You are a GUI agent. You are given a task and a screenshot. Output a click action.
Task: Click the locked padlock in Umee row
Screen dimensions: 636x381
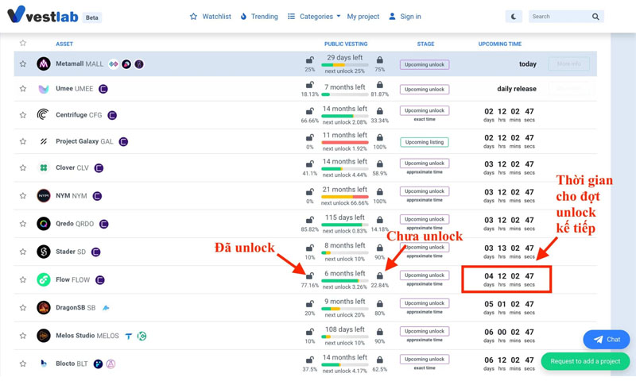coord(380,85)
